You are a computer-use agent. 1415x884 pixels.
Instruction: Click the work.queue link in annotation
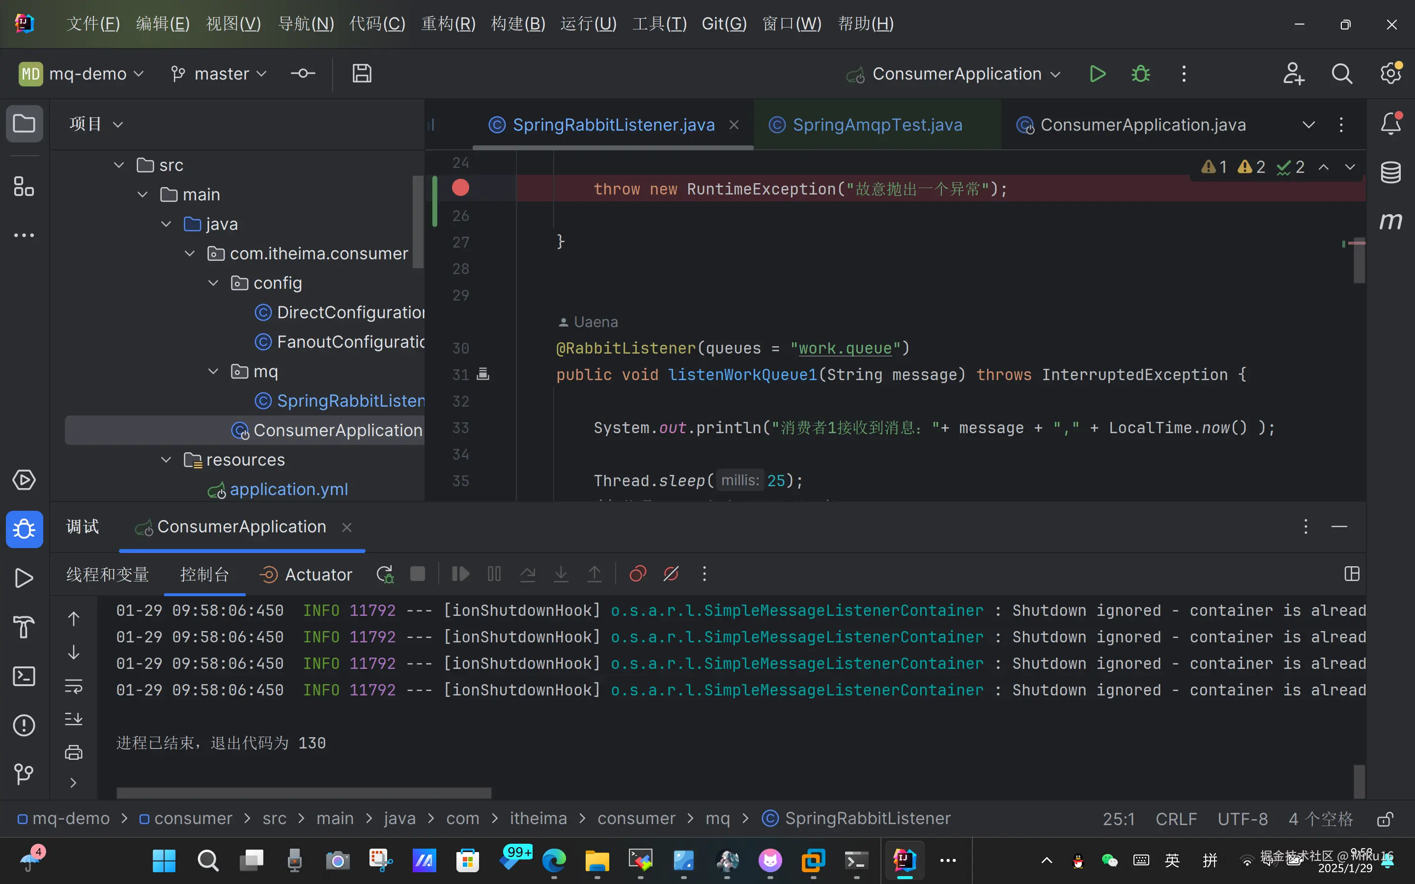click(x=845, y=349)
